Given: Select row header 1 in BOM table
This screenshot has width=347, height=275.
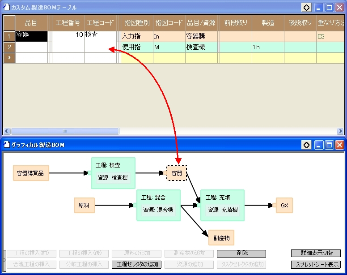Looking at the screenshot, I should coord(9,36).
